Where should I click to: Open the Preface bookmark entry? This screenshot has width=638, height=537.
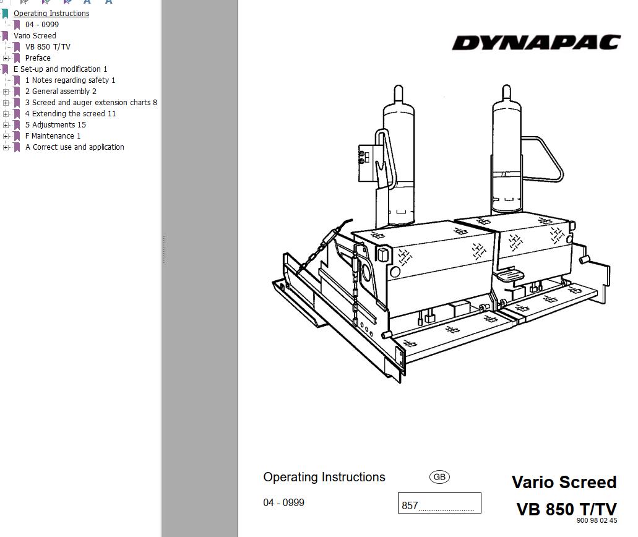tap(38, 58)
